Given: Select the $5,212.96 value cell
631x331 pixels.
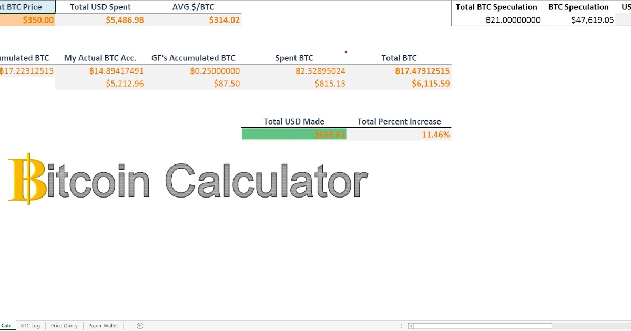Looking at the screenshot, I should [100, 84].
